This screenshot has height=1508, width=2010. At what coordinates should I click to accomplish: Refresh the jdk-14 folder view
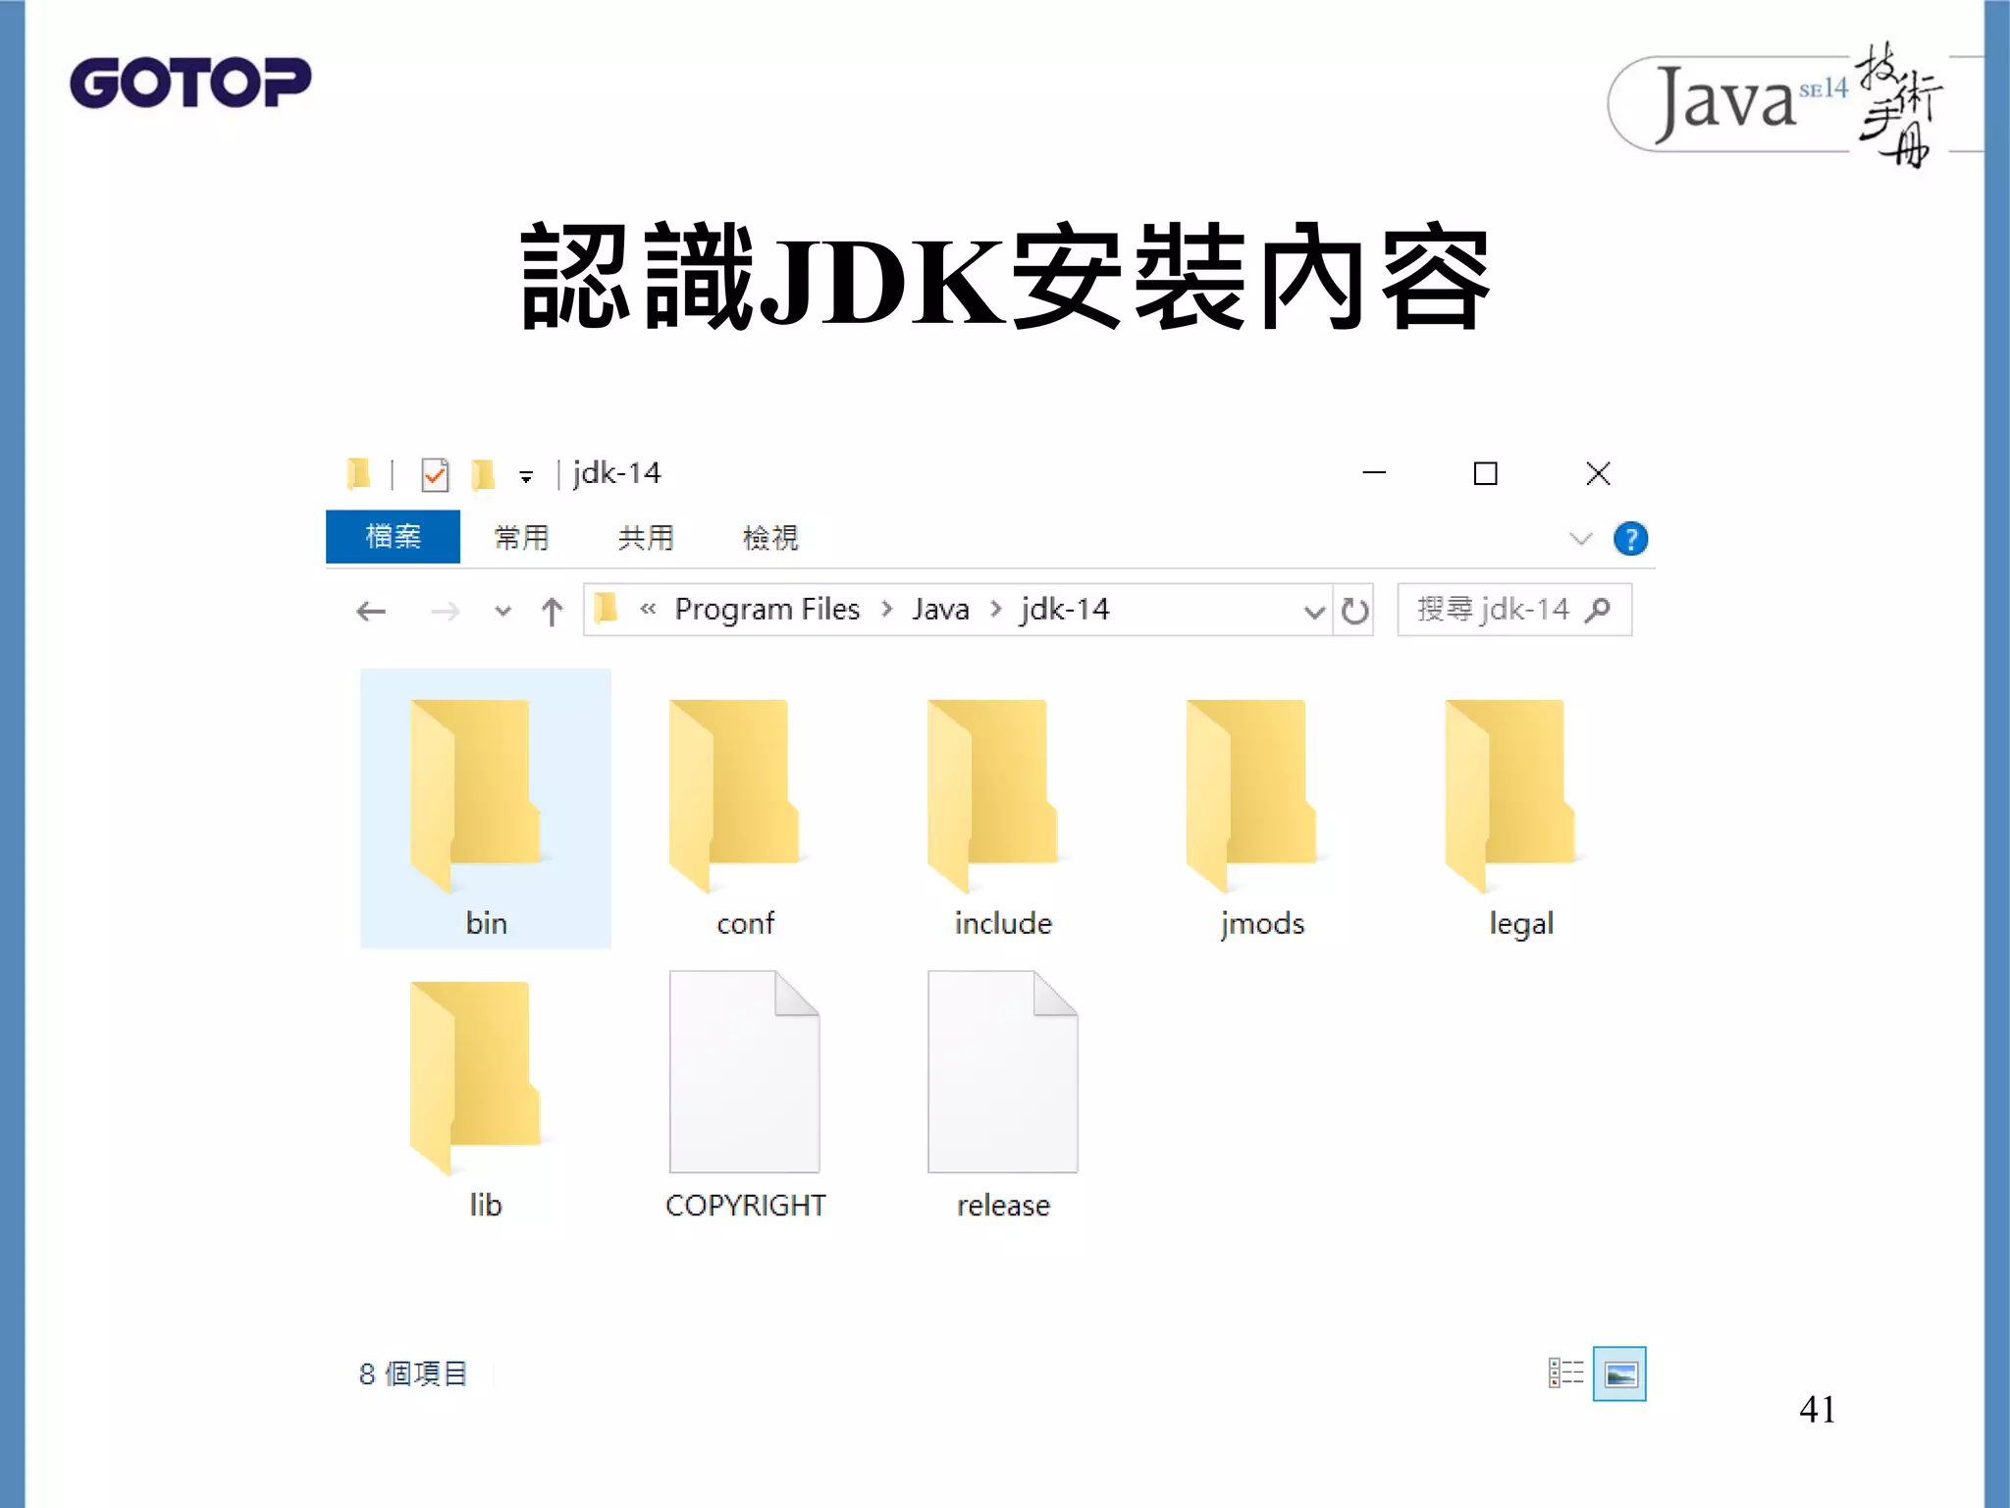[1354, 611]
